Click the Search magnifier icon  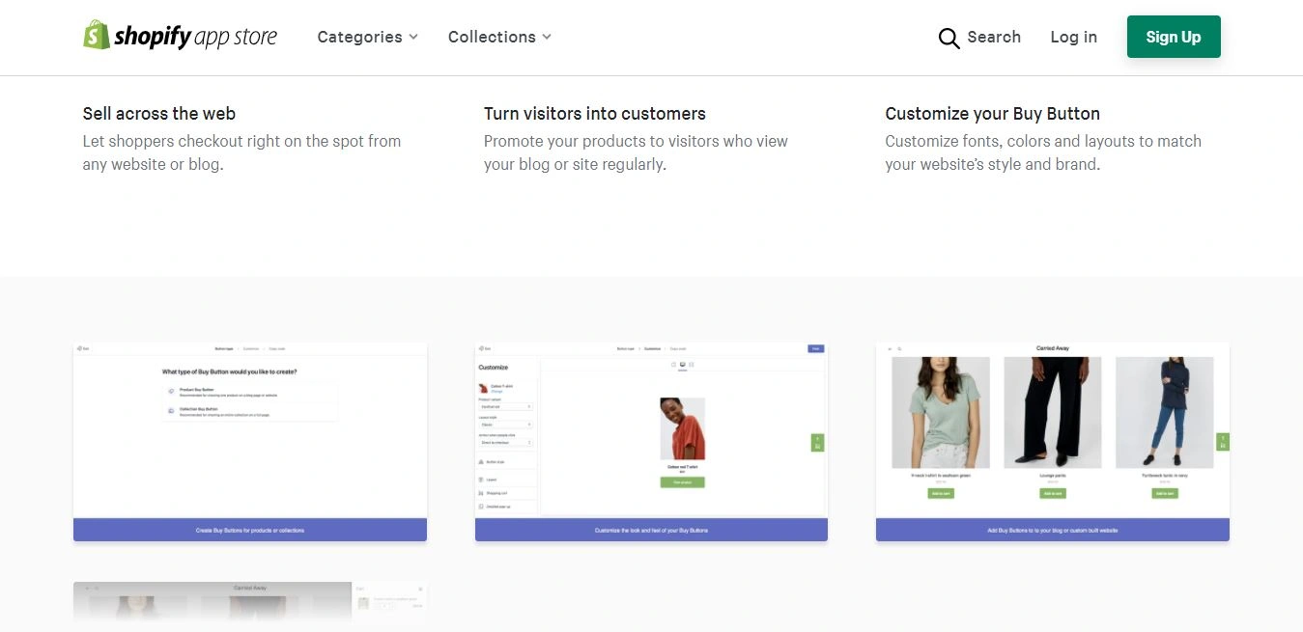click(949, 38)
